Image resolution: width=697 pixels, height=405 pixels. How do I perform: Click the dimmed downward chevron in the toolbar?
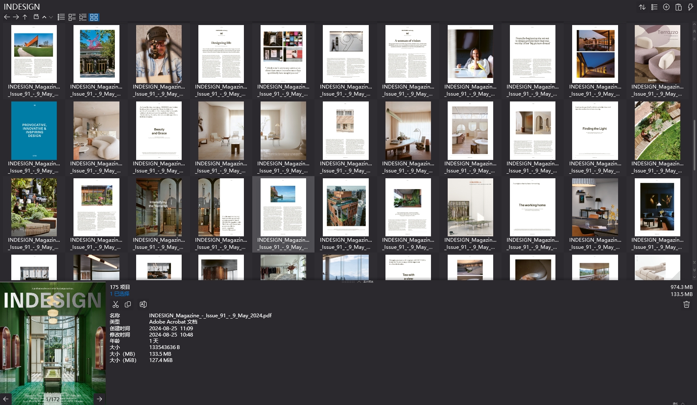51,17
